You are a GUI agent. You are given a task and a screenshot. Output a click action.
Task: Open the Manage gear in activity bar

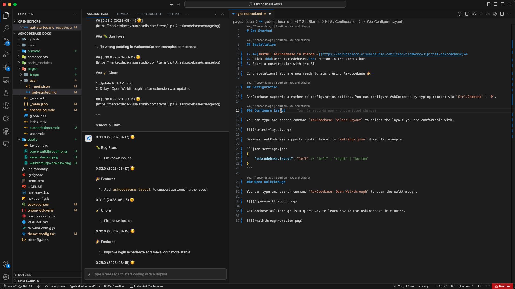click(x=6, y=277)
